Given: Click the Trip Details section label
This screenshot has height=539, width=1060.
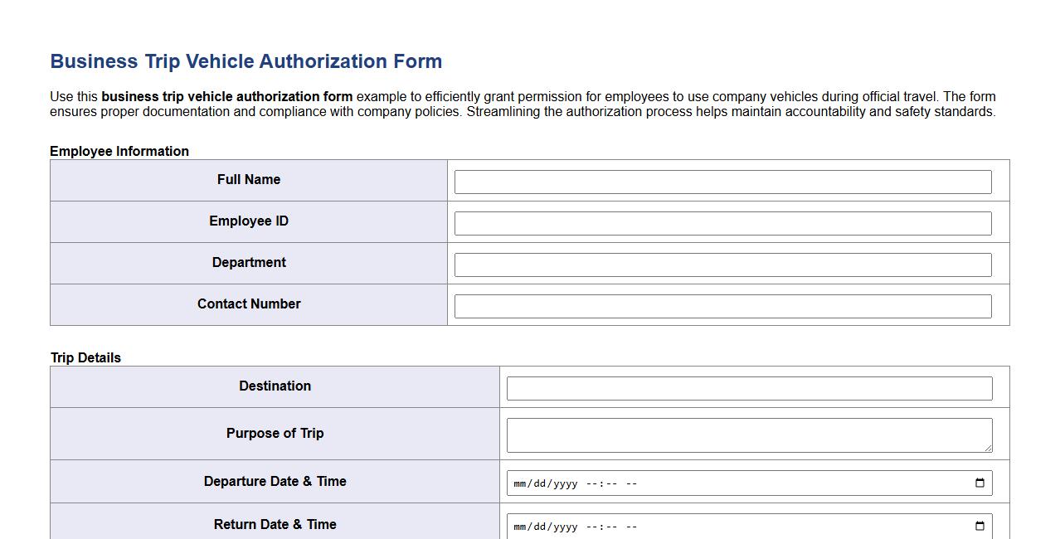Looking at the screenshot, I should click(x=85, y=357).
